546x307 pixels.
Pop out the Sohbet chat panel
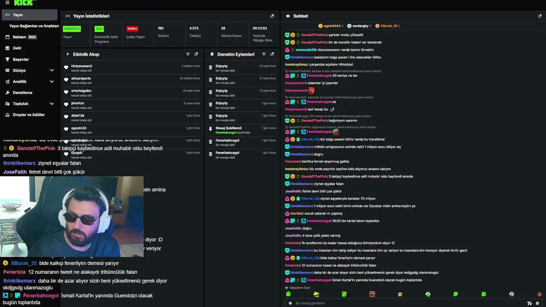tap(540, 16)
